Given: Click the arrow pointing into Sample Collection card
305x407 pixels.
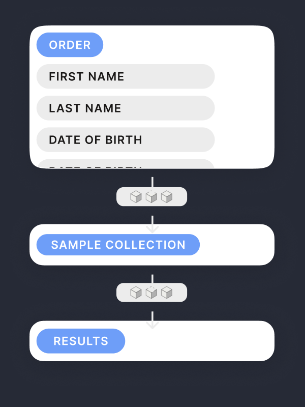Looking at the screenshot, I should click(x=152, y=226).
